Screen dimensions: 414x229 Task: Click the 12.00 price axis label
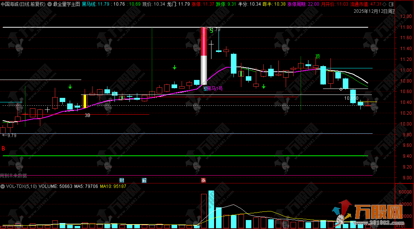pyautogui.click(x=406, y=16)
